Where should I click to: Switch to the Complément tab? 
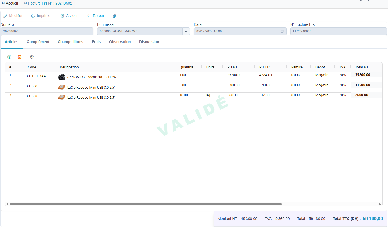(38, 42)
